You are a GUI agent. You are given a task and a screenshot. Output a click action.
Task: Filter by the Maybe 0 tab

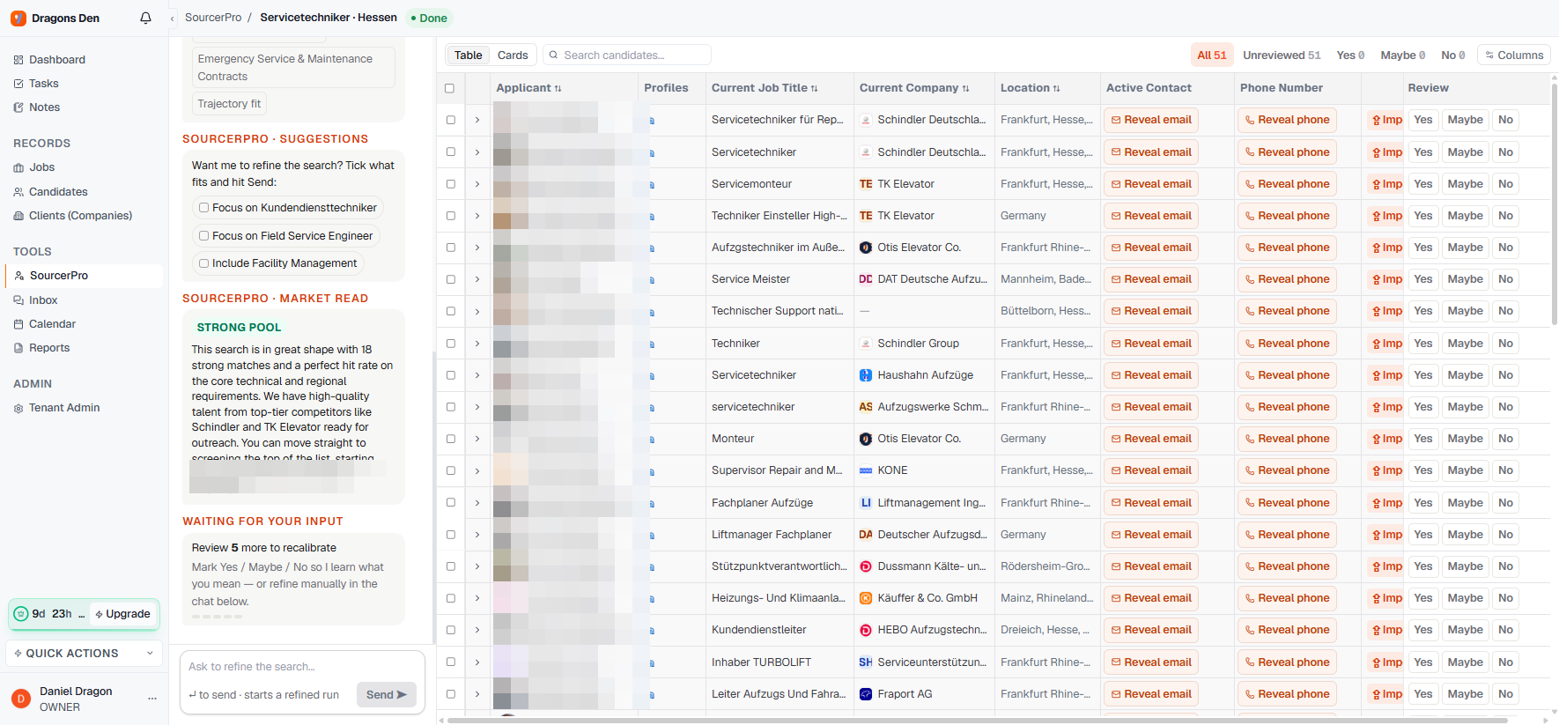[x=1403, y=55]
